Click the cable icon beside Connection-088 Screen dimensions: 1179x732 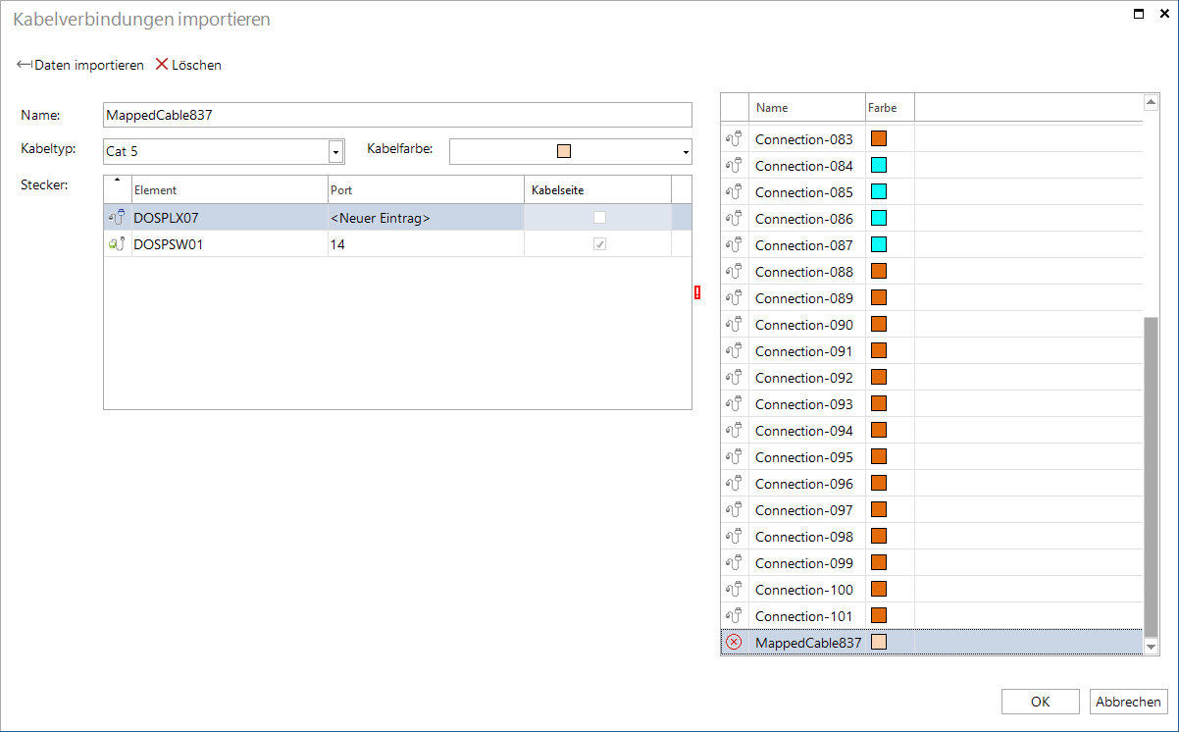pyautogui.click(x=734, y=272)
